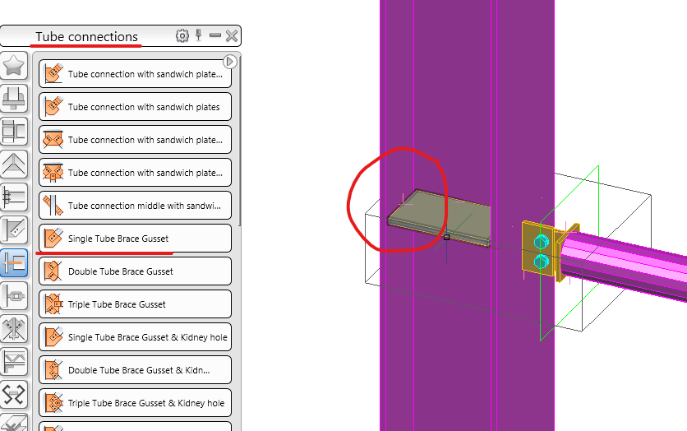Viewport: 687px width, 431px height.
Task: Open the palette settings gear
Action: [182, 35]
